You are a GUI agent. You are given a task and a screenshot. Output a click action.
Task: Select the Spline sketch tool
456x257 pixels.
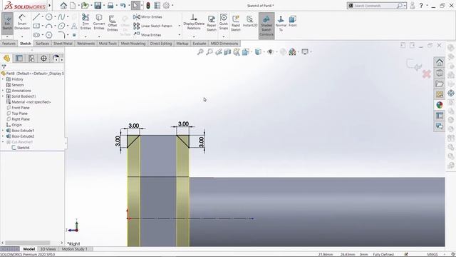pyautogui.click(x=61, y=17)
